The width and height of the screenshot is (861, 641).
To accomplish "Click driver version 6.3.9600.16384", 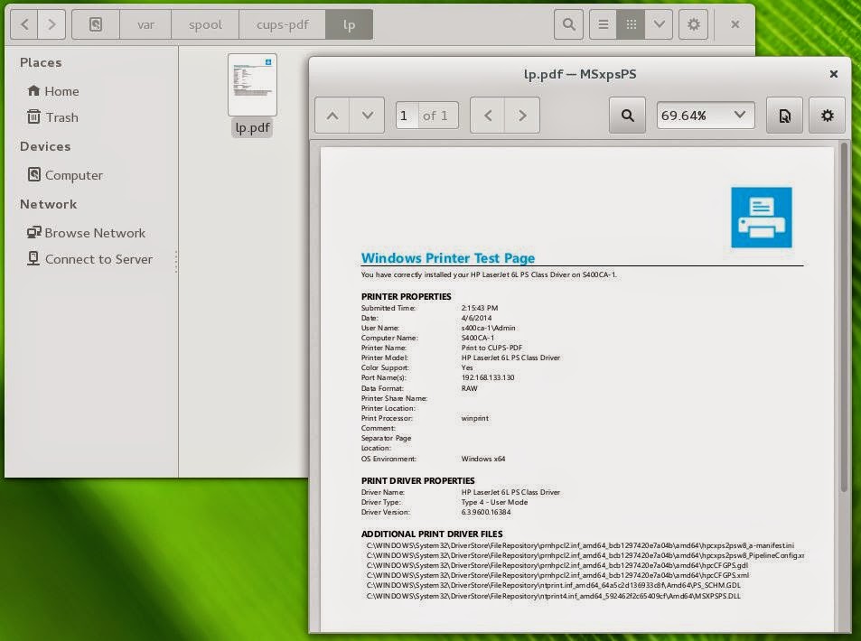I will point(486,512).
